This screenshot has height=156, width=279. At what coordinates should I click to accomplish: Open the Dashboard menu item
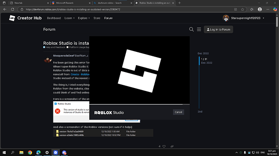[54, 18]
